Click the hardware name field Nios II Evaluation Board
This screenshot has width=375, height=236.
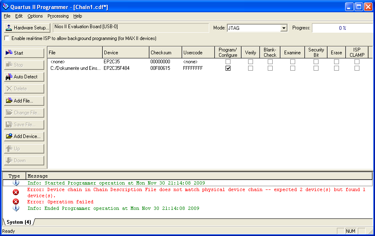click(x=131, y=28)
